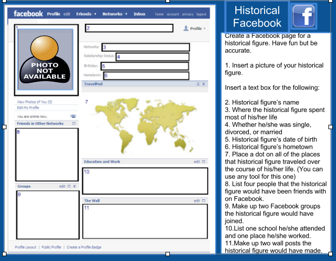Screen dimensions: 336x261
Task: Click 'Insert a text box for the following:' text
Action: 272,88
